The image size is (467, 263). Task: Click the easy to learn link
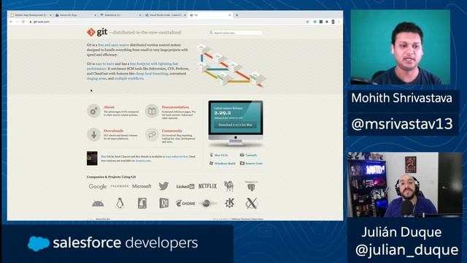tap(105, 64)
